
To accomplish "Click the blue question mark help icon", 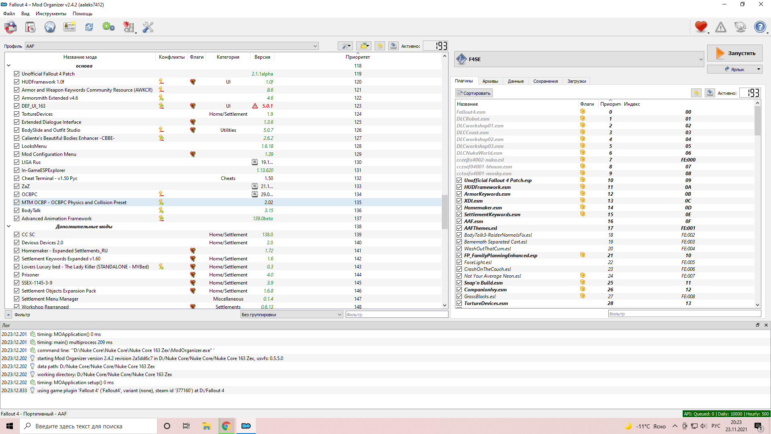I will click(x=759, y=27).
